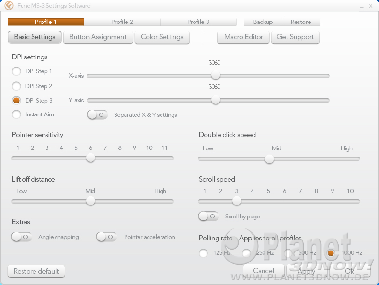Switch to Profile 3 tab
Viewport: 379px width, 285px height.
click(x=198, y=22)
